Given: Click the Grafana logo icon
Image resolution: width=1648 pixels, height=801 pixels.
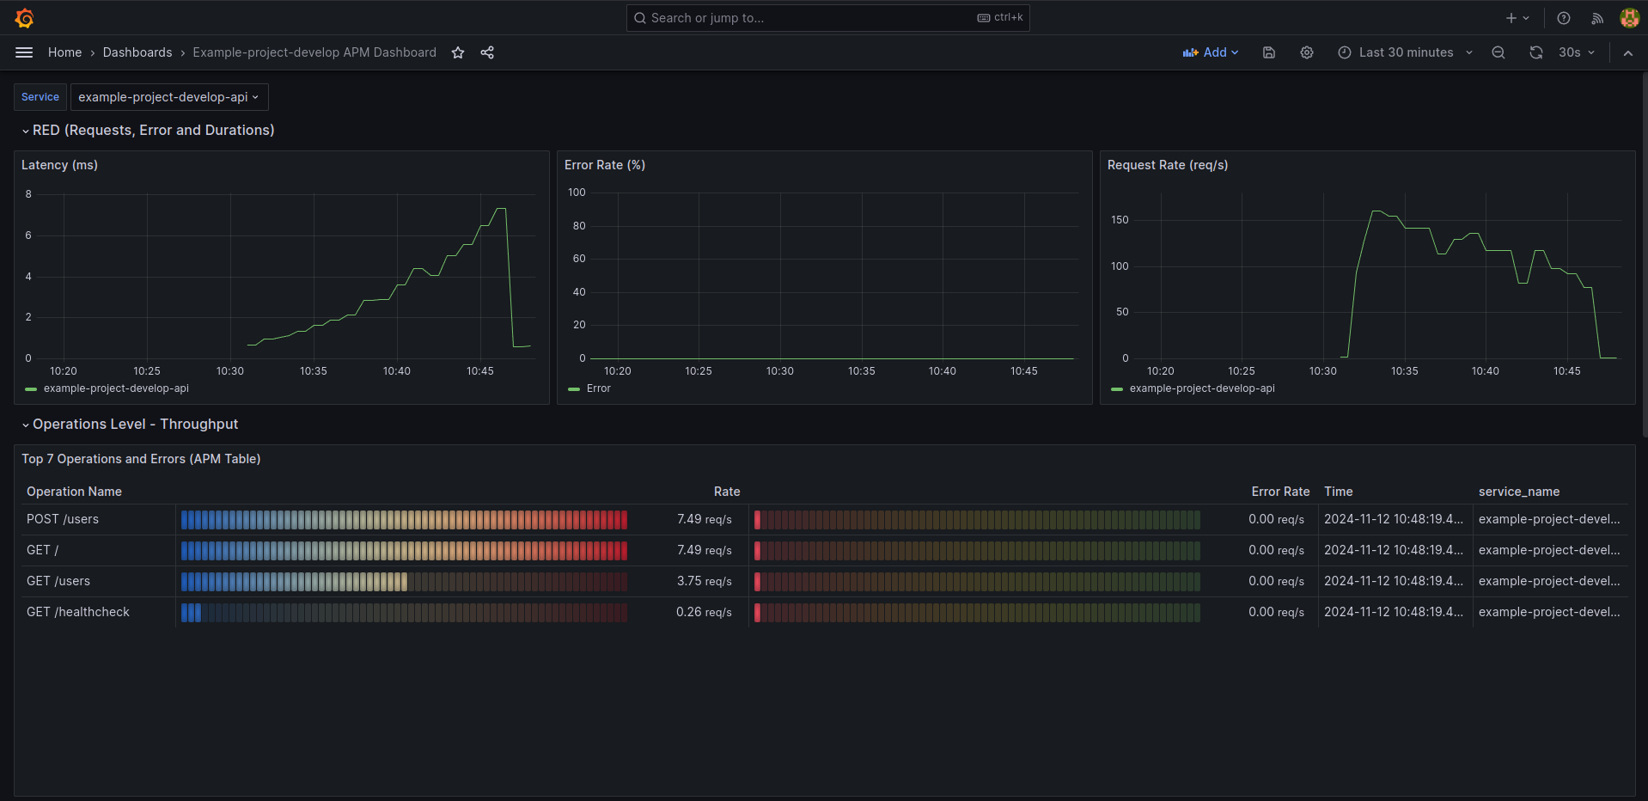Looking at the screenshot, I should point(24,18).
